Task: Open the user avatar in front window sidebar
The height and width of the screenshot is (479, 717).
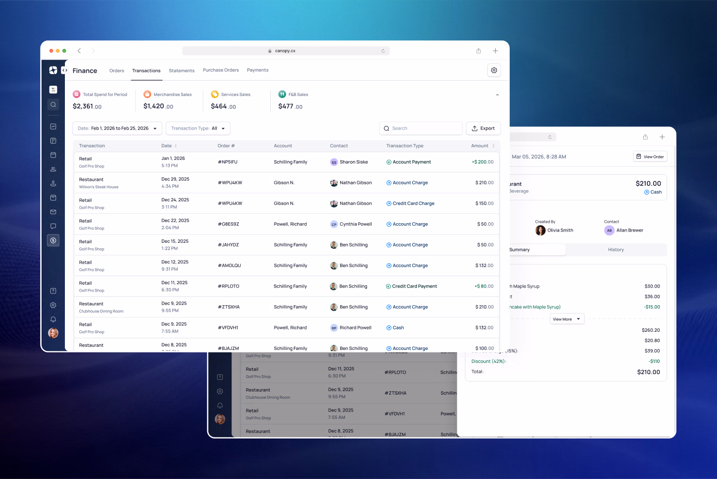Action: [53, 333]
